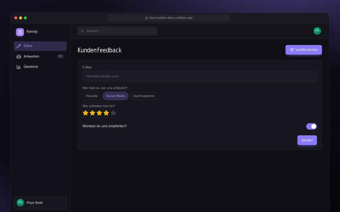340x212 pixels.
Task: Click the PS avatar beside Priya Shah
Action: 20,203
